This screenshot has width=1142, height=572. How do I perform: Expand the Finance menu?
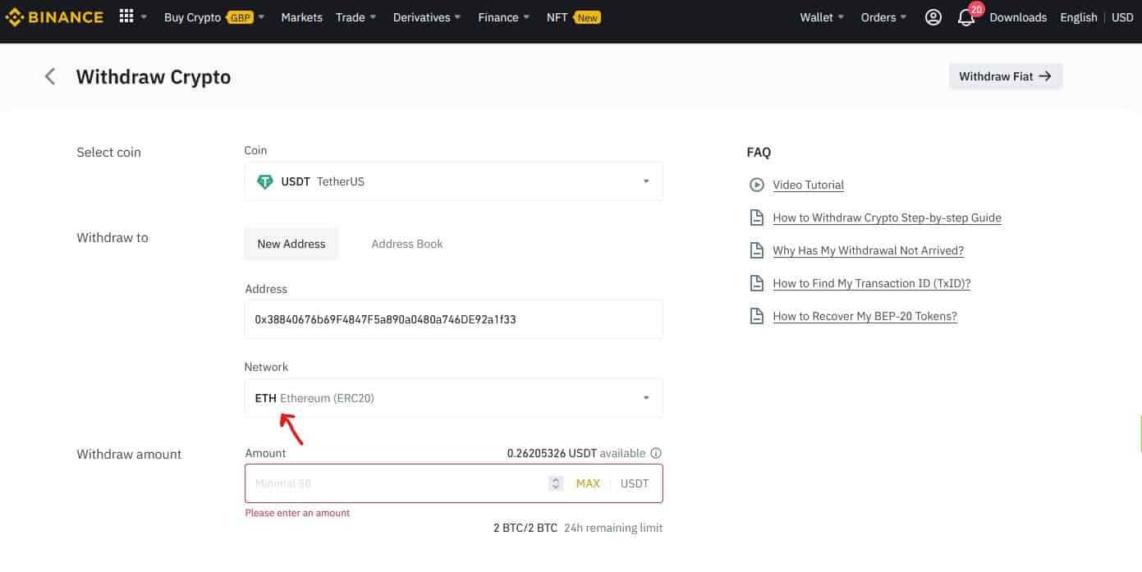click(x=504, y=17)
